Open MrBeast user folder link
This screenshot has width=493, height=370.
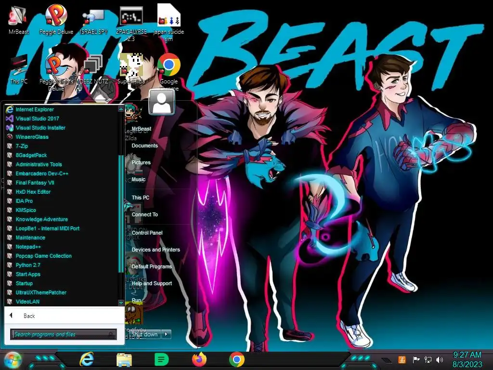tap(142, 129)
